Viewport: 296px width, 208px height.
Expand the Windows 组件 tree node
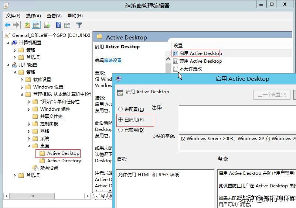pos(29,109)
